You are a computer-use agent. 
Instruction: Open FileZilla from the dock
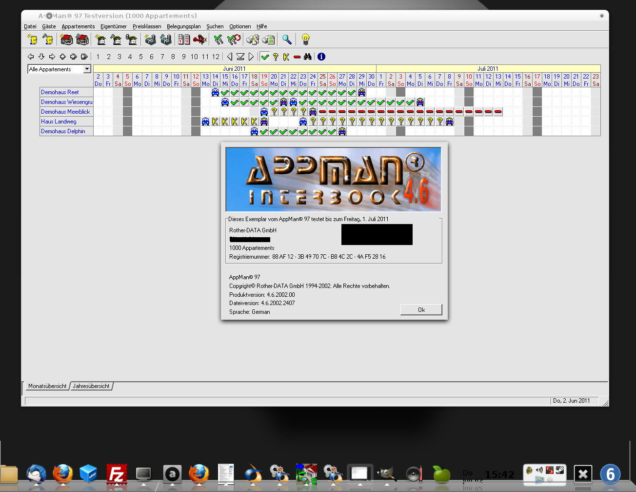(117, 474)
